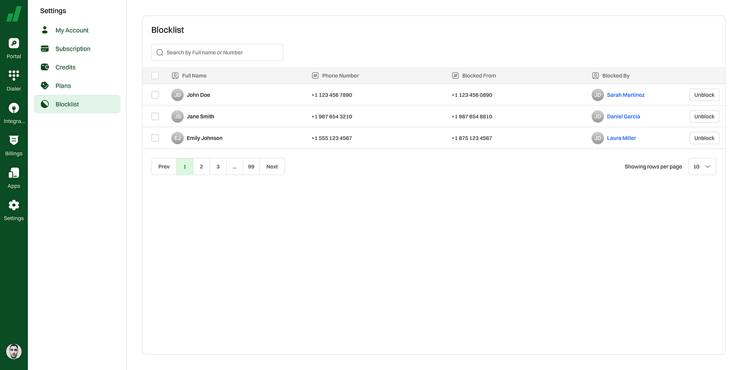The image size is (741, 370).
Task: Click phone number +1 987 654 3210
Action: pyautogui.click(x=332, y=117)
